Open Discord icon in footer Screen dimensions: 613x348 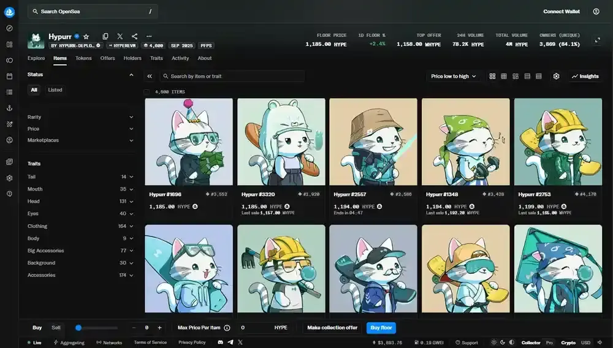pyautogui.click(x=221, y=342)
